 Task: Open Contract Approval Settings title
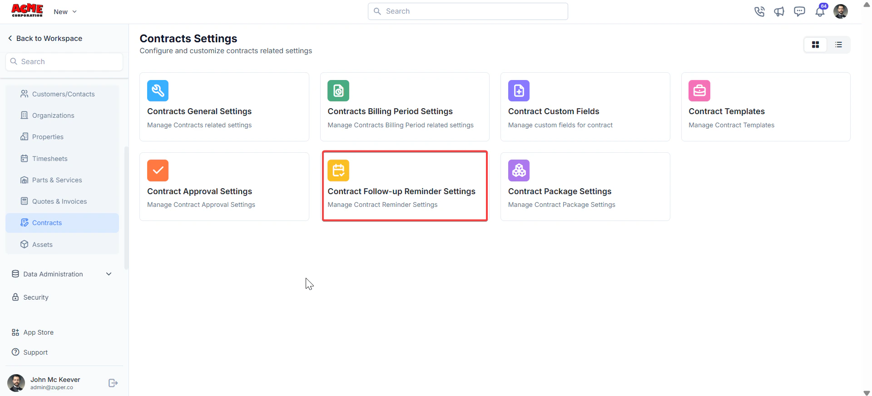pyautogui.click(x=199, y=191)
